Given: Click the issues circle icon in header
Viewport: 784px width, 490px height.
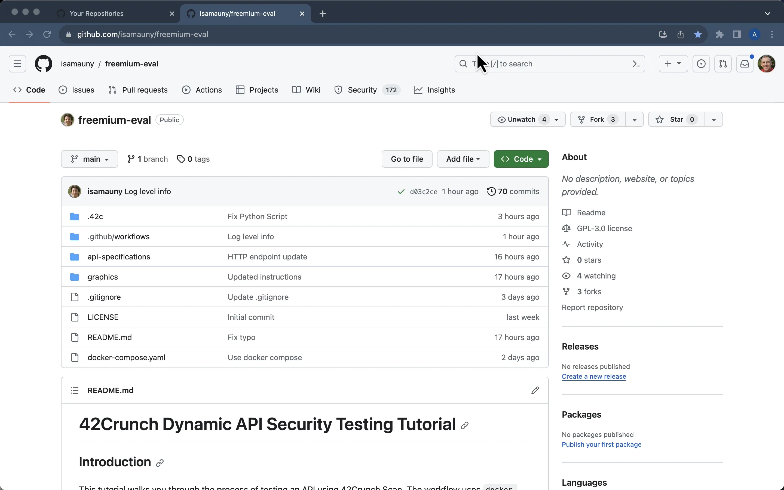Looking at the screenshot, I should point(701,64).
